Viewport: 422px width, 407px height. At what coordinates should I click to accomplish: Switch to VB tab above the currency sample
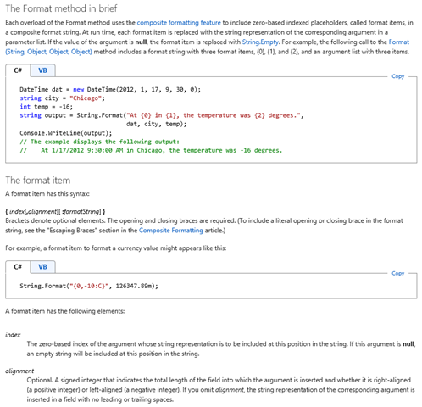[x=42, y=267]
